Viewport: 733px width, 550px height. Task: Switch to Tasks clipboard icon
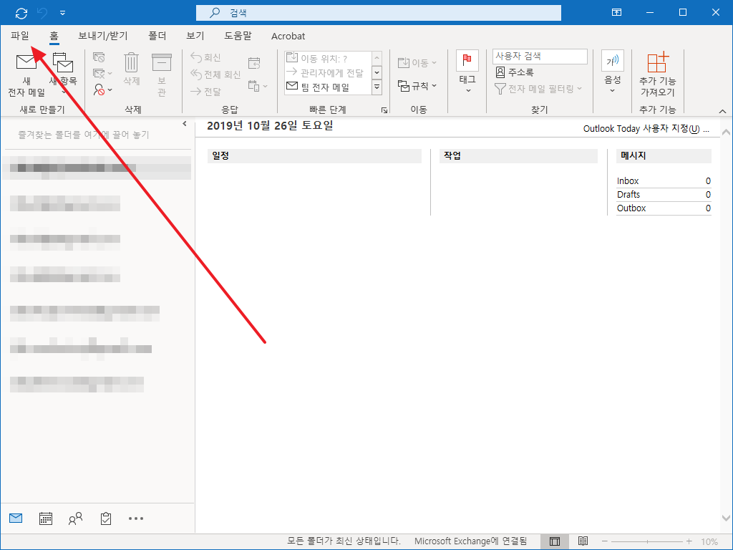[106, 518]
